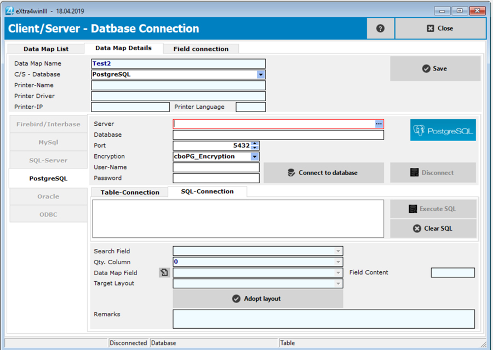Increase the Port value with the up stepper
This screenshot has width=493, height=350.
255,143
